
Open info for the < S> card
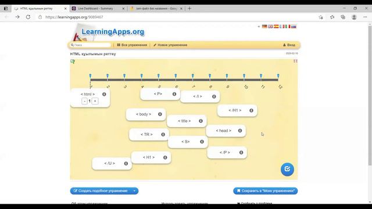(202, 142)
